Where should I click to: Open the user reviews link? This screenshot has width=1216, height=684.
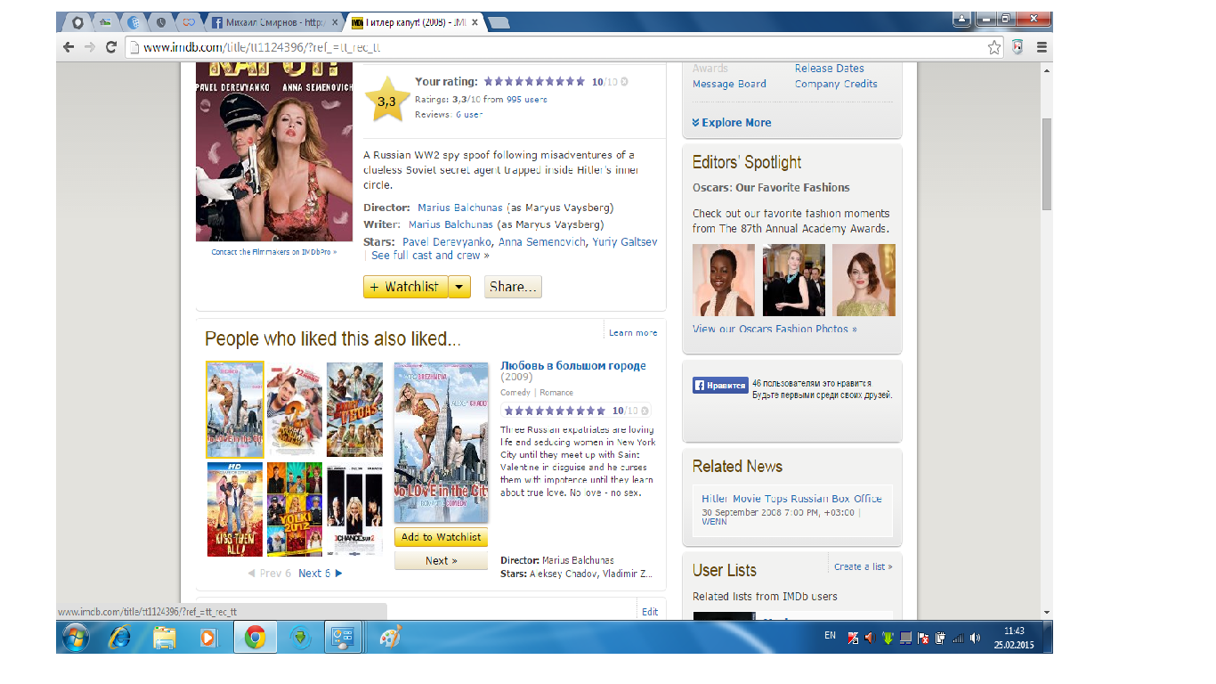(469, 115)
